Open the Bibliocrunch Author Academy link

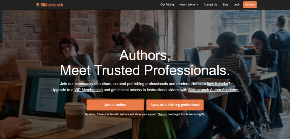pyautogui.click(x=214, y=90)
